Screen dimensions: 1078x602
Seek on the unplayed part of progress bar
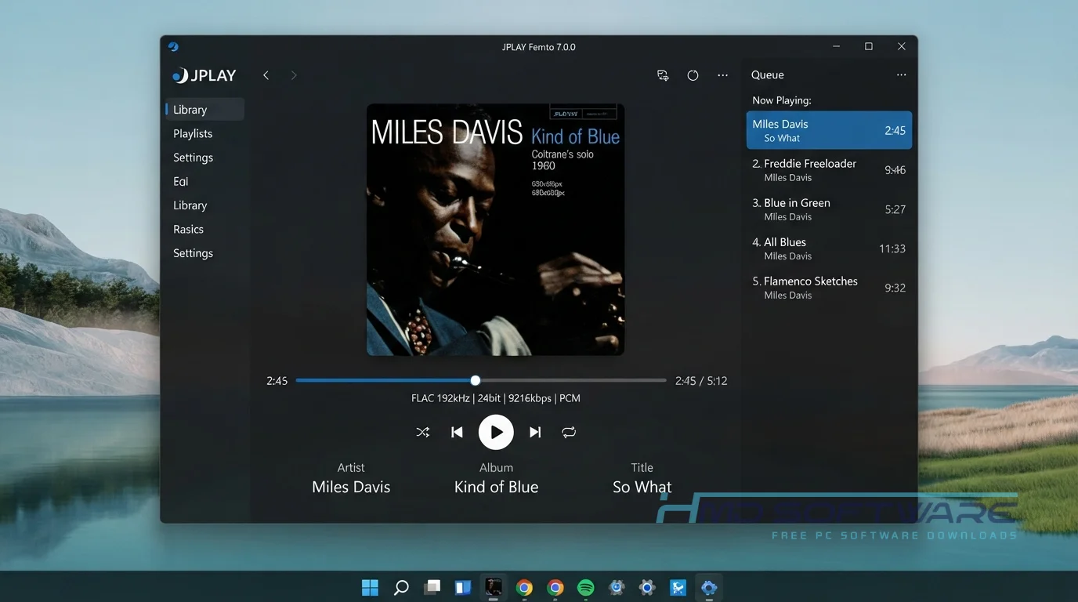573,380
